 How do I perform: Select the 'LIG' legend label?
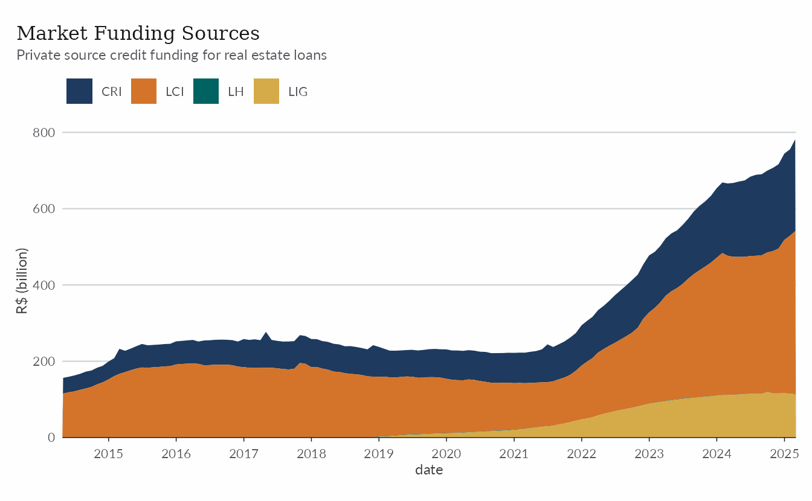point(298,92)
